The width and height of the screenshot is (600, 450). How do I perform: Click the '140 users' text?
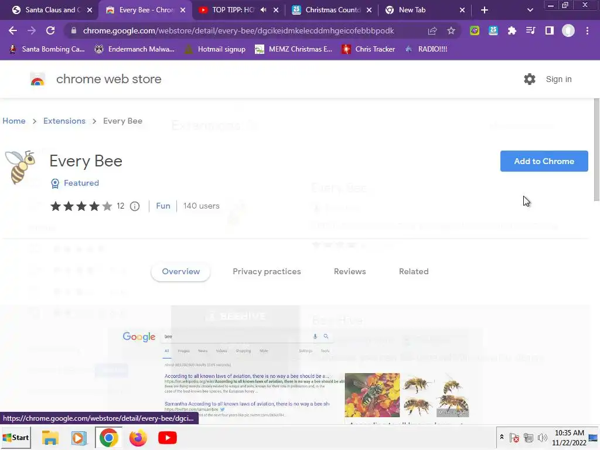point(202,206)
